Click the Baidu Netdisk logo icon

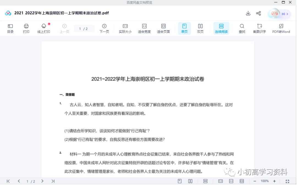pos(8,13)
